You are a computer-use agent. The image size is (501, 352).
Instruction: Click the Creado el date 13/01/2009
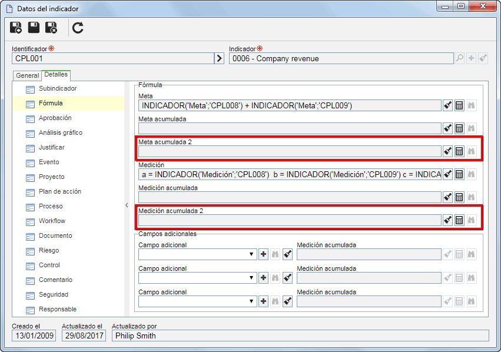coord(34,336)
